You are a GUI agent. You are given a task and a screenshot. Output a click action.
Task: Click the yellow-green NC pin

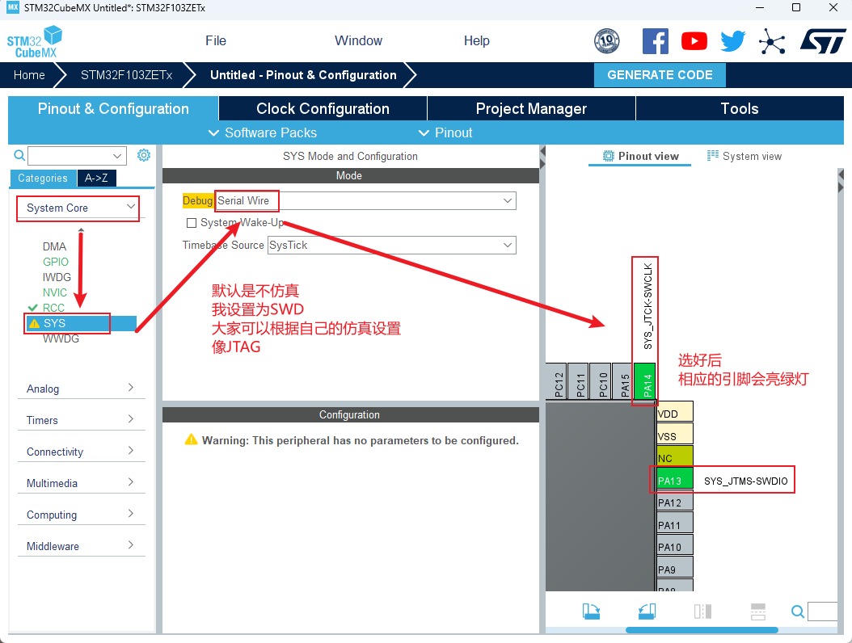coord(675,458)
